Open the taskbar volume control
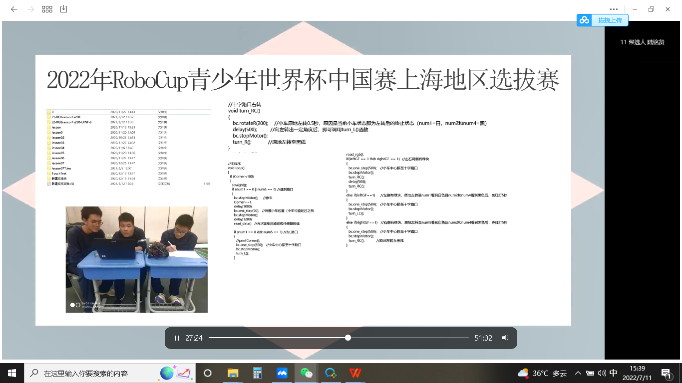This screenshot has width=682, height=383. pyautogui.click(x=602, y=373)
